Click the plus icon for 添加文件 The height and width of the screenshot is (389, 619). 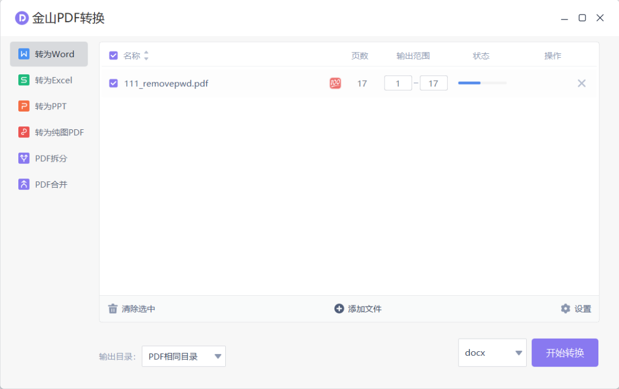tap(339, 308)
